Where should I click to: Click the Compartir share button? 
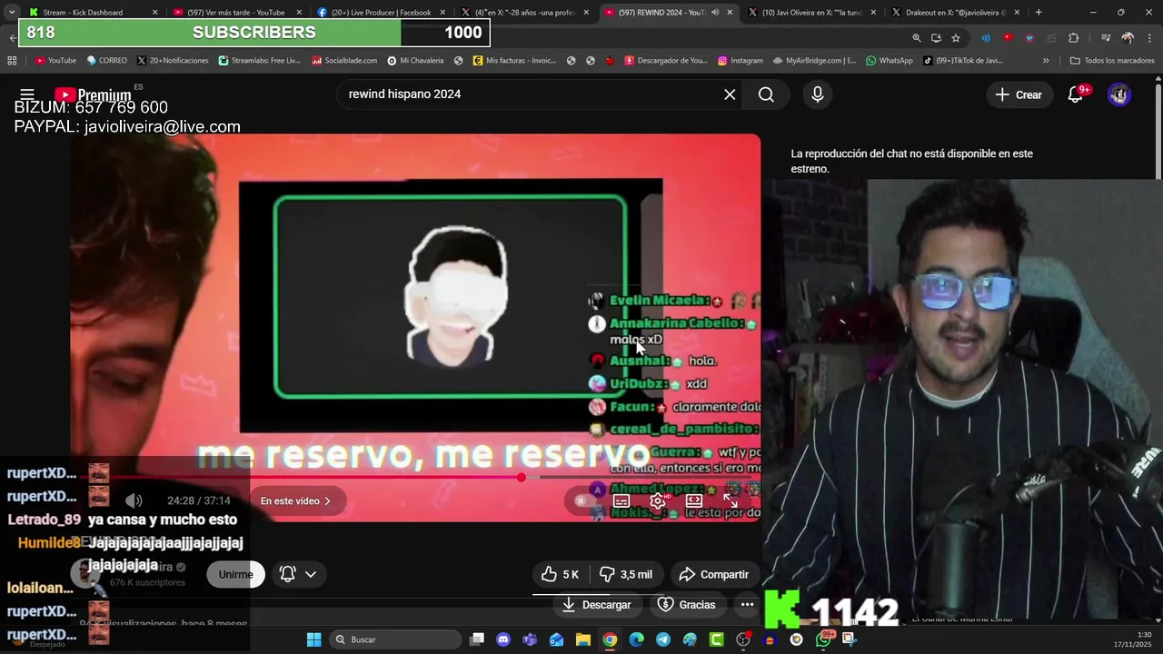click(714, 574)
